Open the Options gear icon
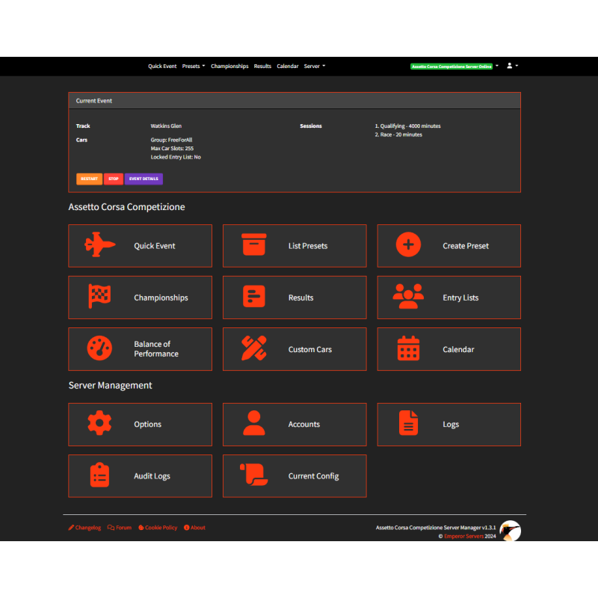Screen dimensions: 598x598 point(99,424)
